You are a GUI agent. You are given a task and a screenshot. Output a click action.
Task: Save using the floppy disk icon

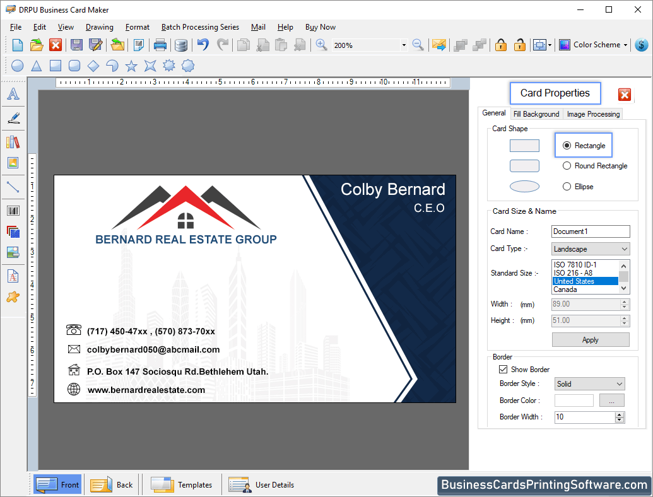point(76,45)
